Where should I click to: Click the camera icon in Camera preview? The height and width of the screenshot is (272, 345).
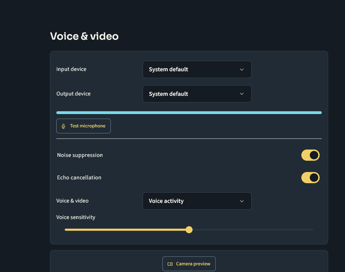pyautogui.click(x=170, y=264)
